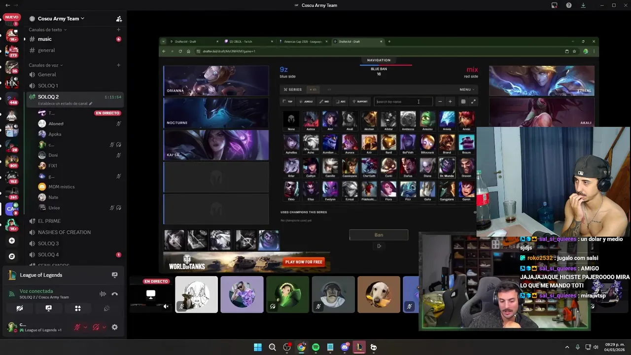Unmute the stream preview speaker icon
Viewport: 631px width, 355px height.
tap(166, 307)
